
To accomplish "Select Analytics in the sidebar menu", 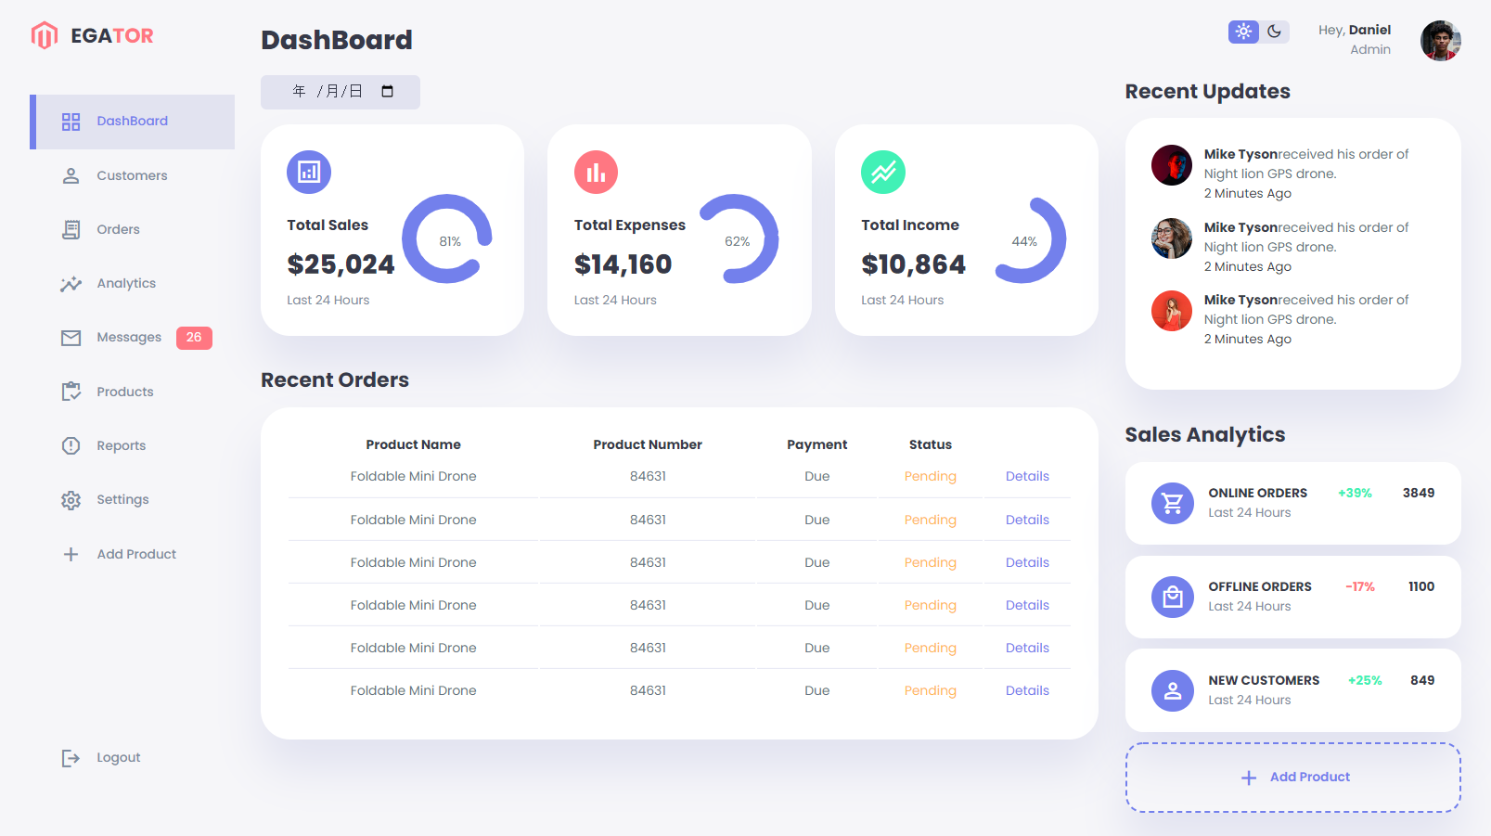I will [132, 283].
